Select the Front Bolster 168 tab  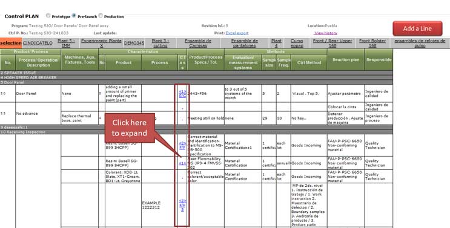point(372,43)
